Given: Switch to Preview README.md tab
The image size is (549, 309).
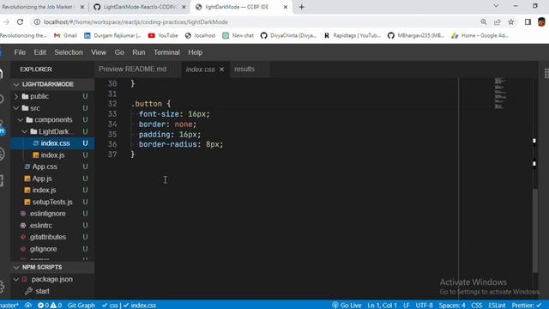Looking at the screenshot, I should [132, 69].
